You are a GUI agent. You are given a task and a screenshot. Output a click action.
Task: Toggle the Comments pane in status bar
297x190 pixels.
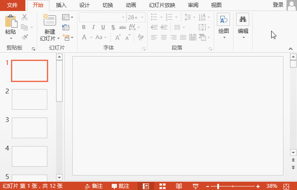click(x=120, y=186)
